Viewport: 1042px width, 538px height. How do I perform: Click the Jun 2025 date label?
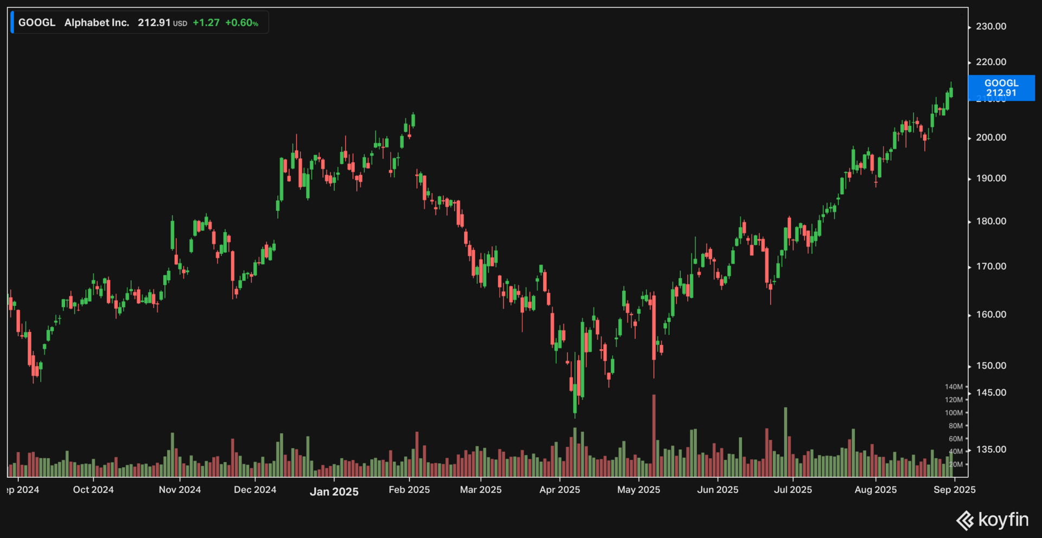click(718, 490)
